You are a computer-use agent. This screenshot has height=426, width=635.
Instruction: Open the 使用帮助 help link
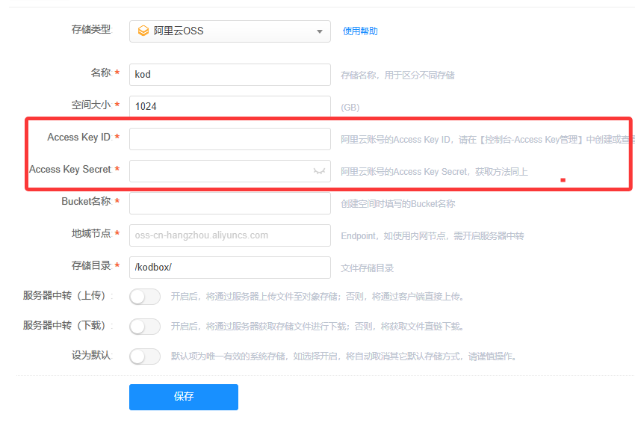(x=360, y=31)
